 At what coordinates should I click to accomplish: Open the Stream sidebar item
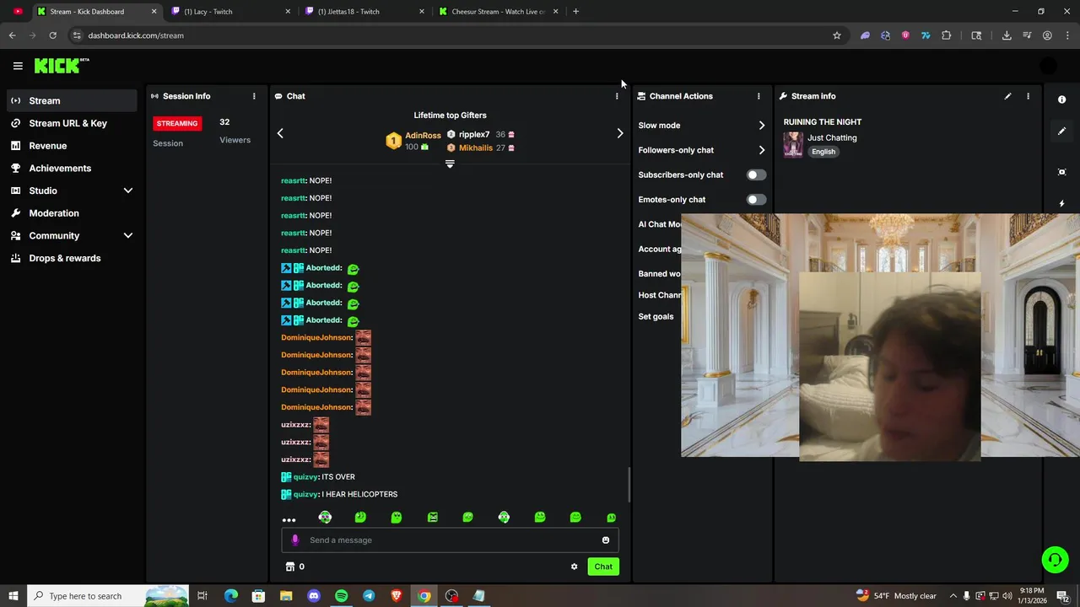(72, 100)
